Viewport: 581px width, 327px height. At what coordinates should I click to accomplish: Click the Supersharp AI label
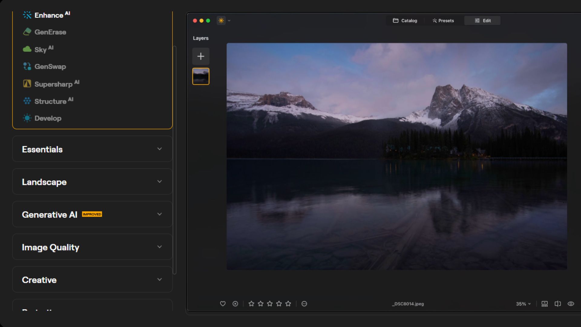(x=57, y=84)
